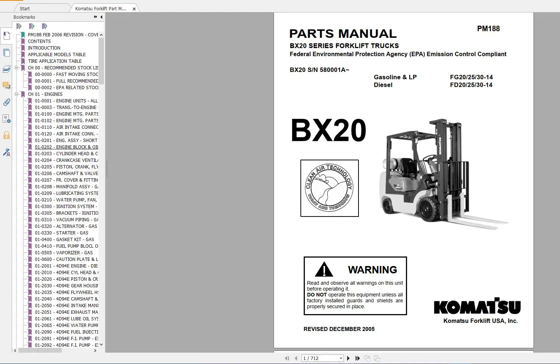Close the Komatsu Forklift Part Manual tab
The image size is (560, 364).
(x=134, y=9)
